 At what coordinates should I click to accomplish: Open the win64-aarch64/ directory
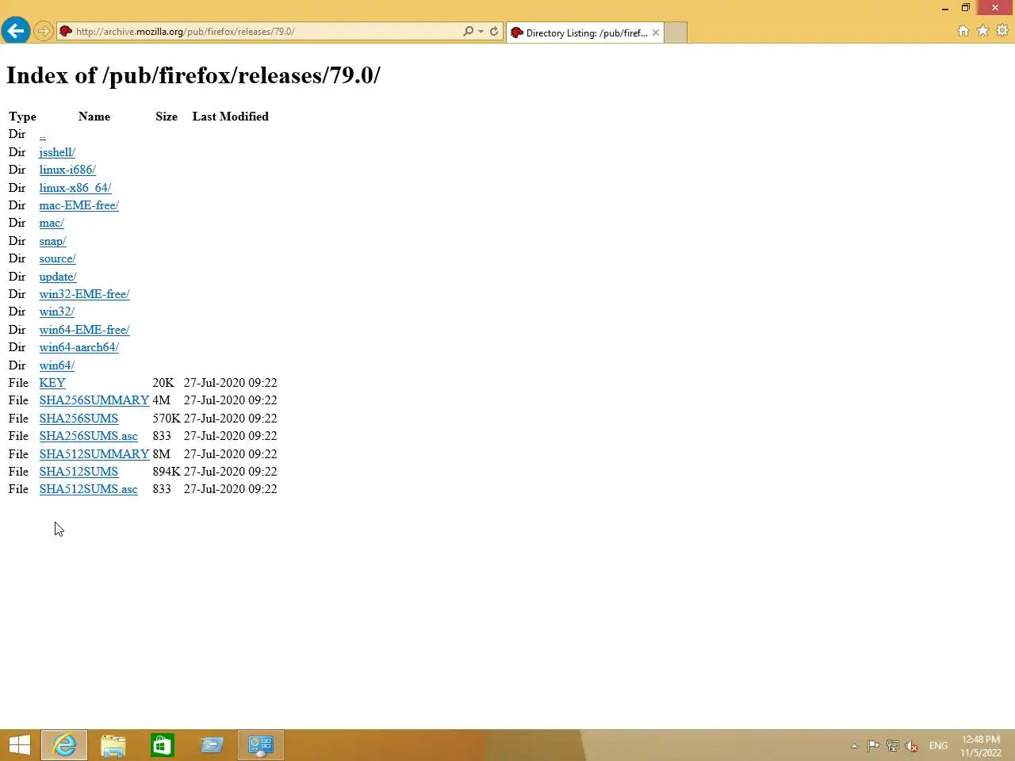[x=79, y=347]
